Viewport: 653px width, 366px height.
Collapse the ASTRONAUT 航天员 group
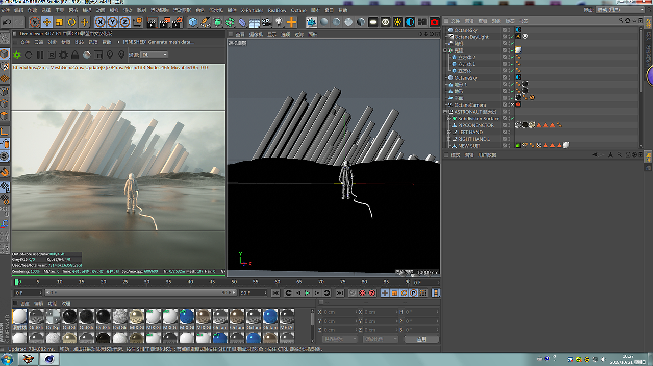445,112
